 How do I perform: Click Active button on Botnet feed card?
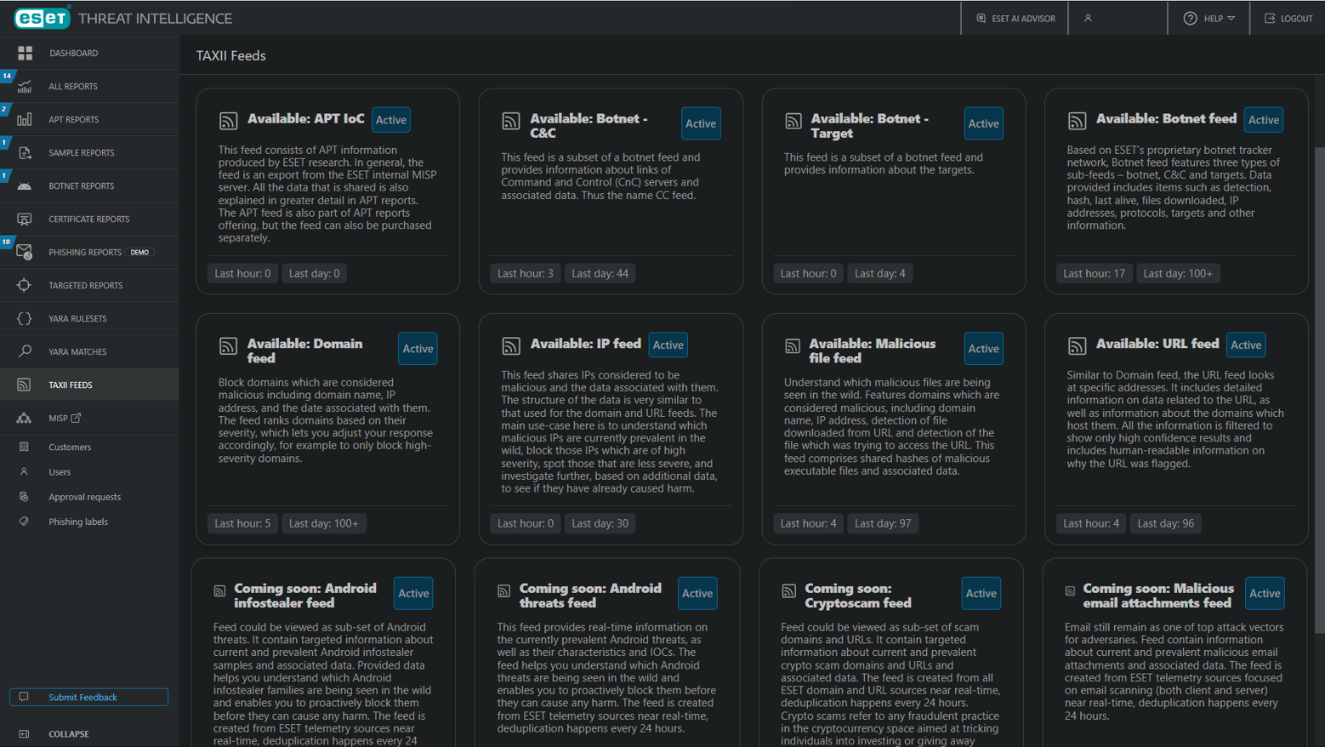point(1264,120)
